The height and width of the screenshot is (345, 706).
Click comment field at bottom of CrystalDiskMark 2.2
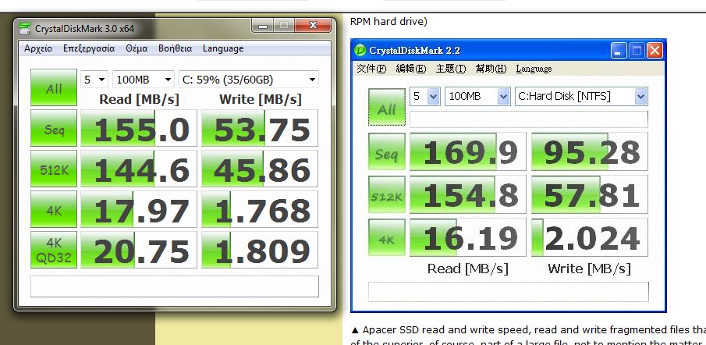click(509, 292)
